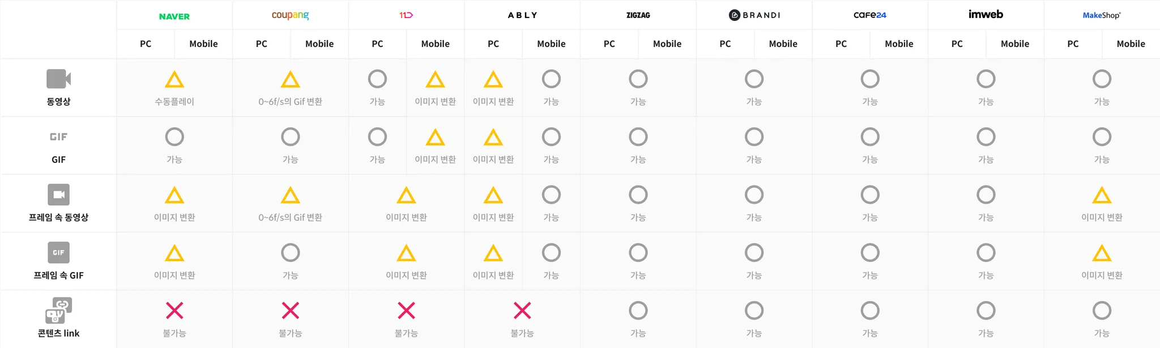Click 이미지 변환 triangle for MakeShop 프레임 속 GIF
The height and width of the screenshot is (348, 1160).
1102,254
